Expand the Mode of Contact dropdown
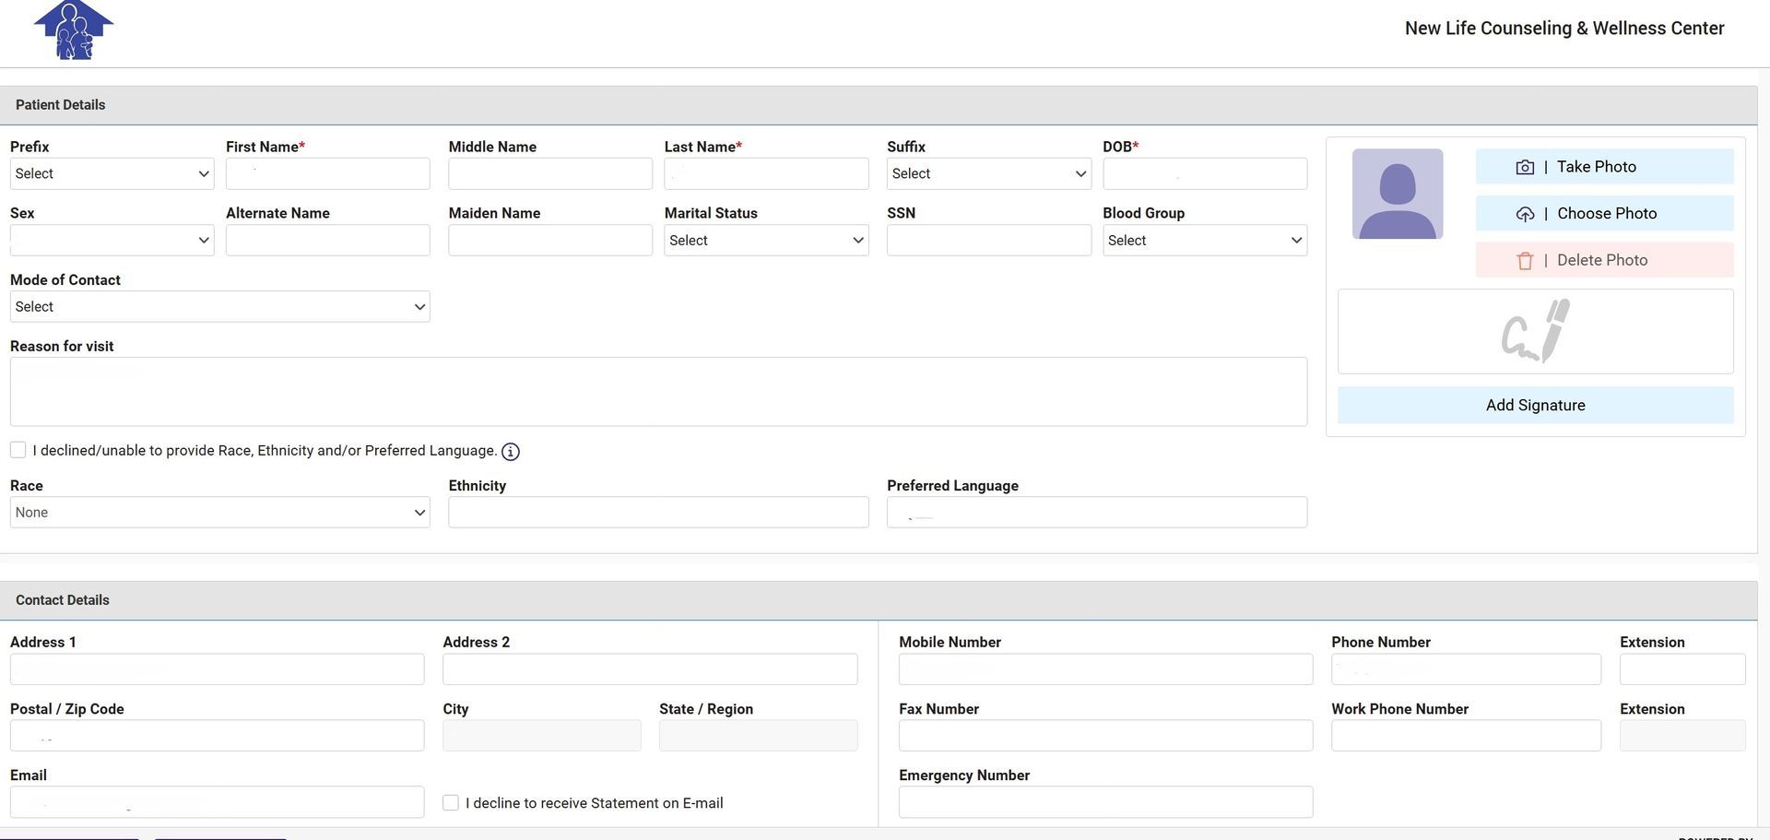Screen dimensions: 1770x840 point(219,307)
